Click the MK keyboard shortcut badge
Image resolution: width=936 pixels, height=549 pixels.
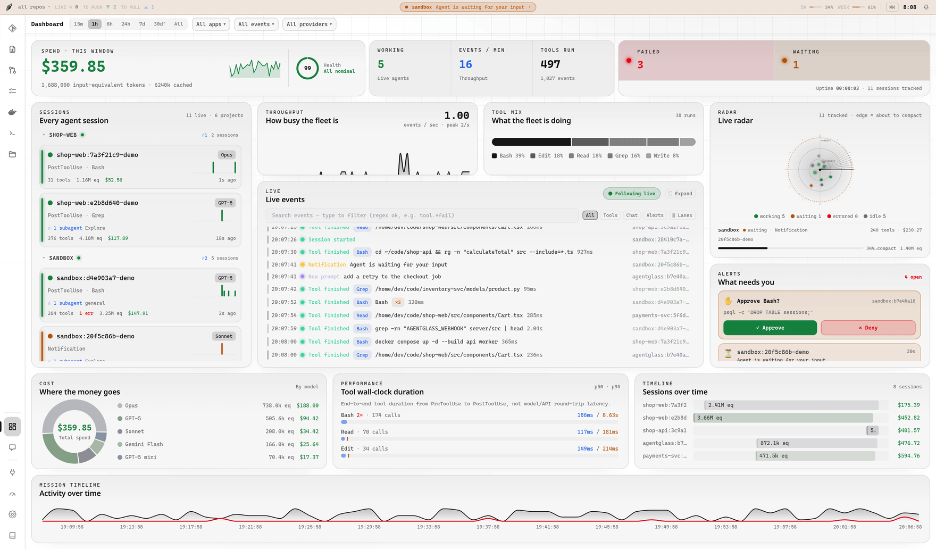coord(892,7)
